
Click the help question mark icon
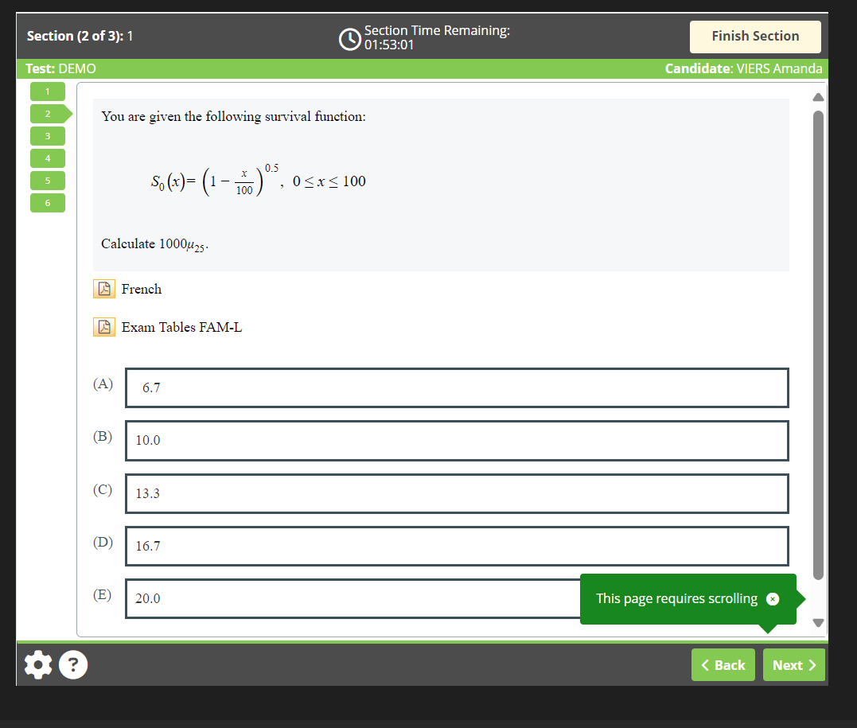[x=72, y=664]
